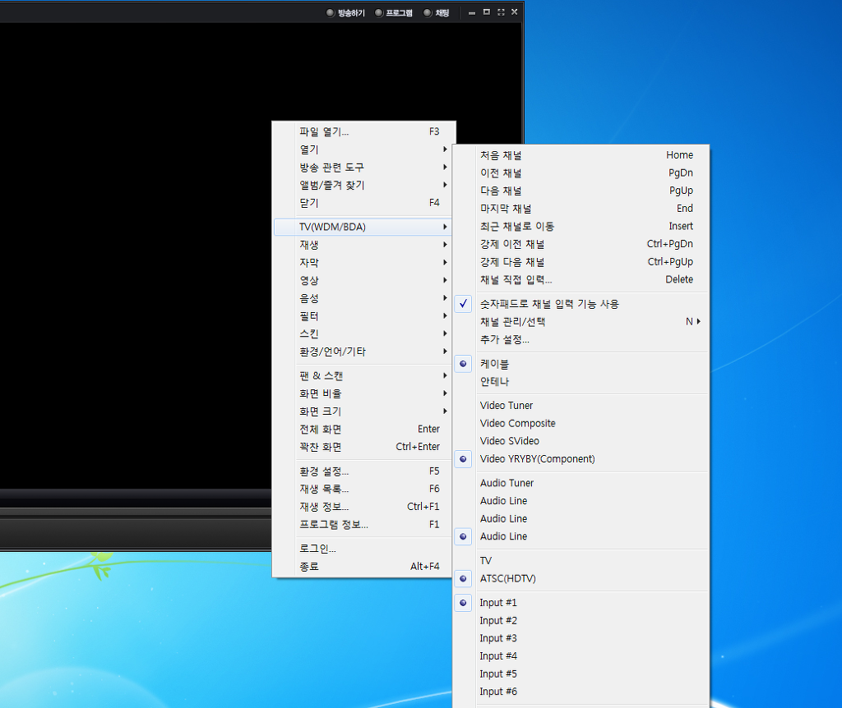842x708 pixels.
Task: Click 로그인... menu entry
Action: (317, 549)
